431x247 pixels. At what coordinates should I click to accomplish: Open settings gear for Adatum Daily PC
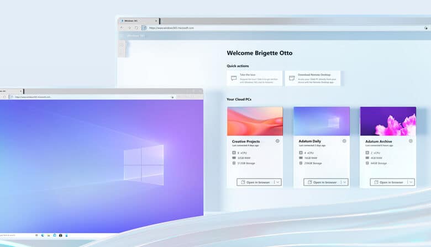point(344,141)
